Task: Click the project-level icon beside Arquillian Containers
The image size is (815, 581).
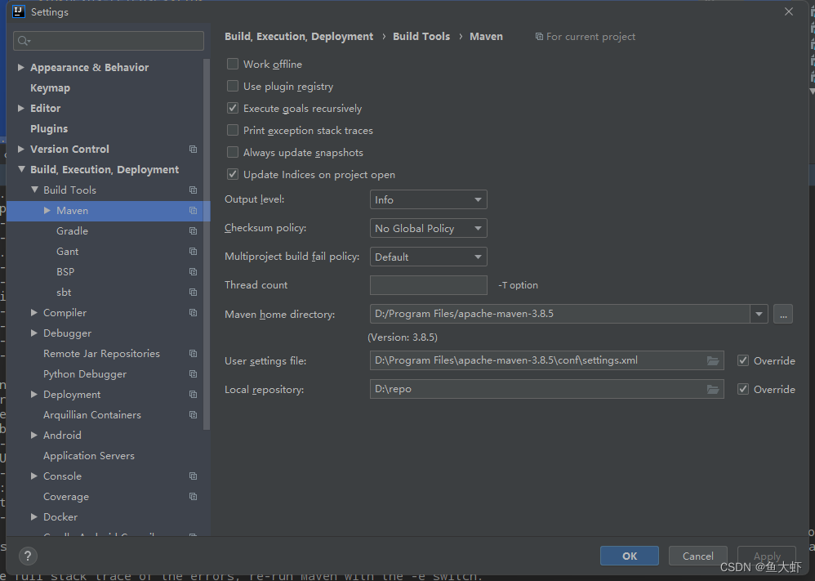Action: 193,415
